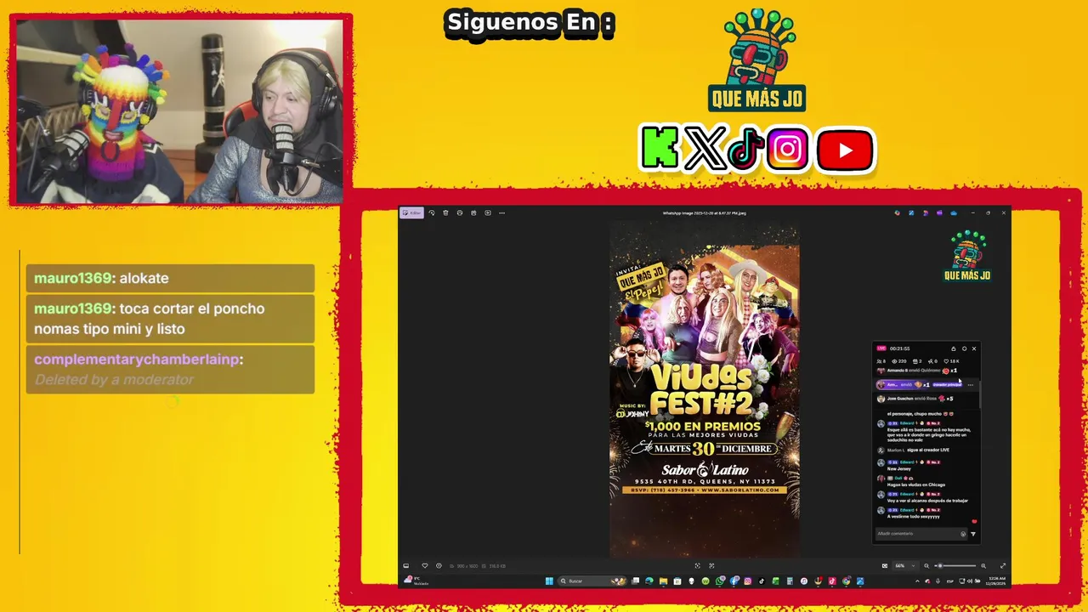Click the LIVE badge in TikTok panel

[881, 348]
